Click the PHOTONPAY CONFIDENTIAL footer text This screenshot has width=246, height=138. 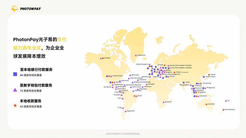point(123,134)
